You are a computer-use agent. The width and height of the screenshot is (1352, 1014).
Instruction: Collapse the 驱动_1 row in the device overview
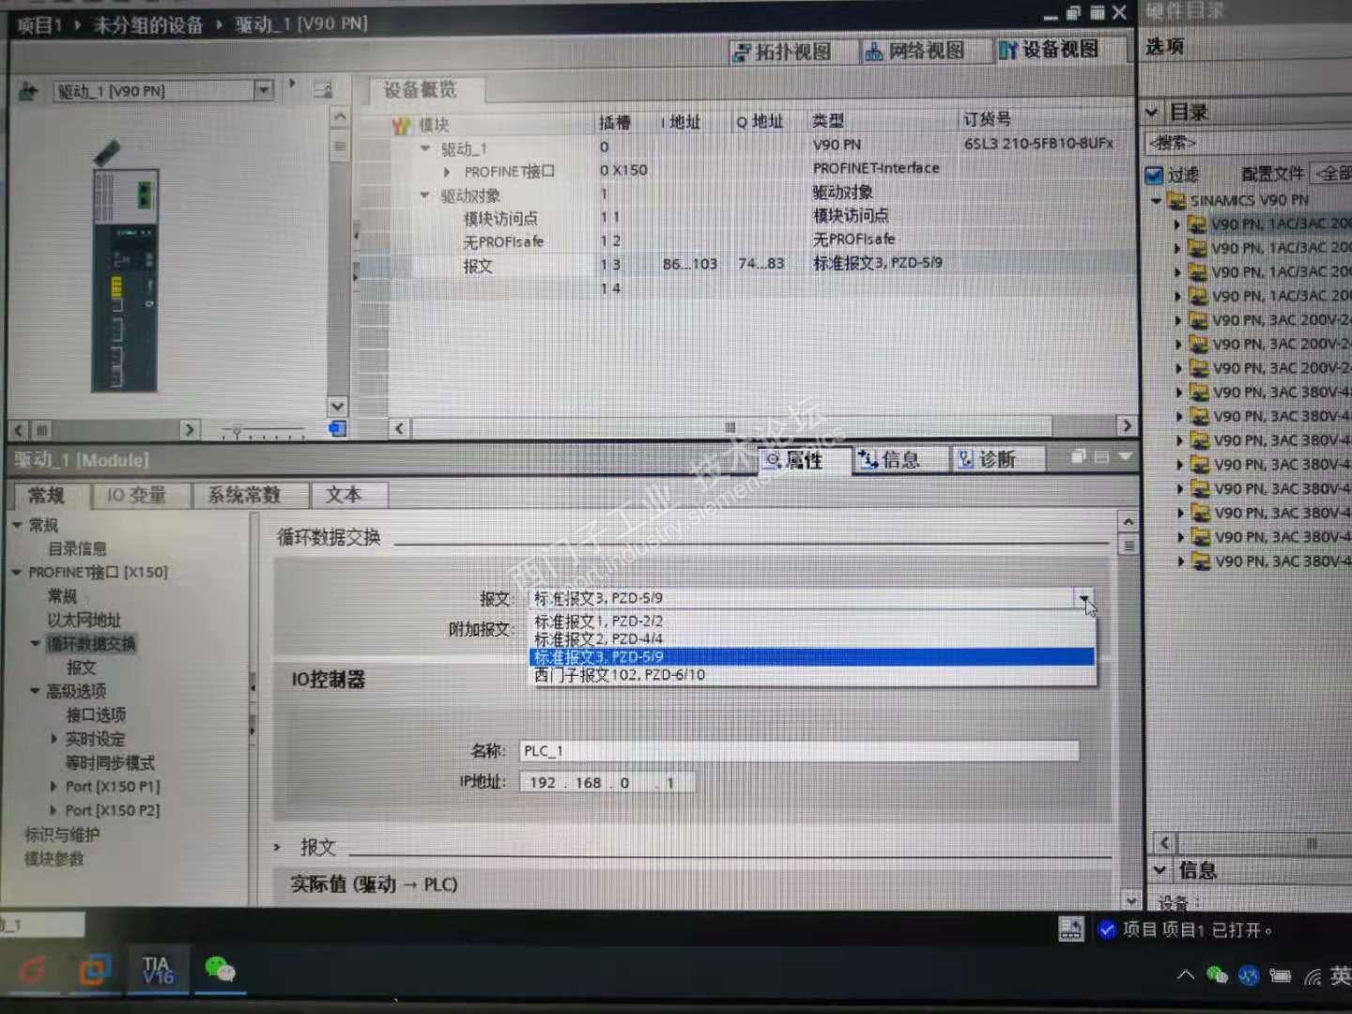tap(424, 148)
